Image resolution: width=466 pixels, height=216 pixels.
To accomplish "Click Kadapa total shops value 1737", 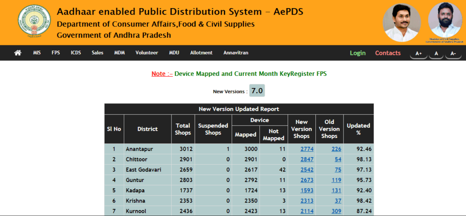I will pos(186,191).
